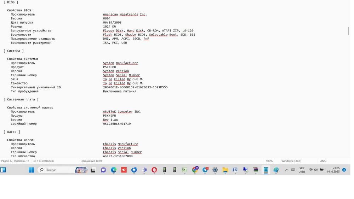Click the Chassis Serial Number value

tap(122, 152)
